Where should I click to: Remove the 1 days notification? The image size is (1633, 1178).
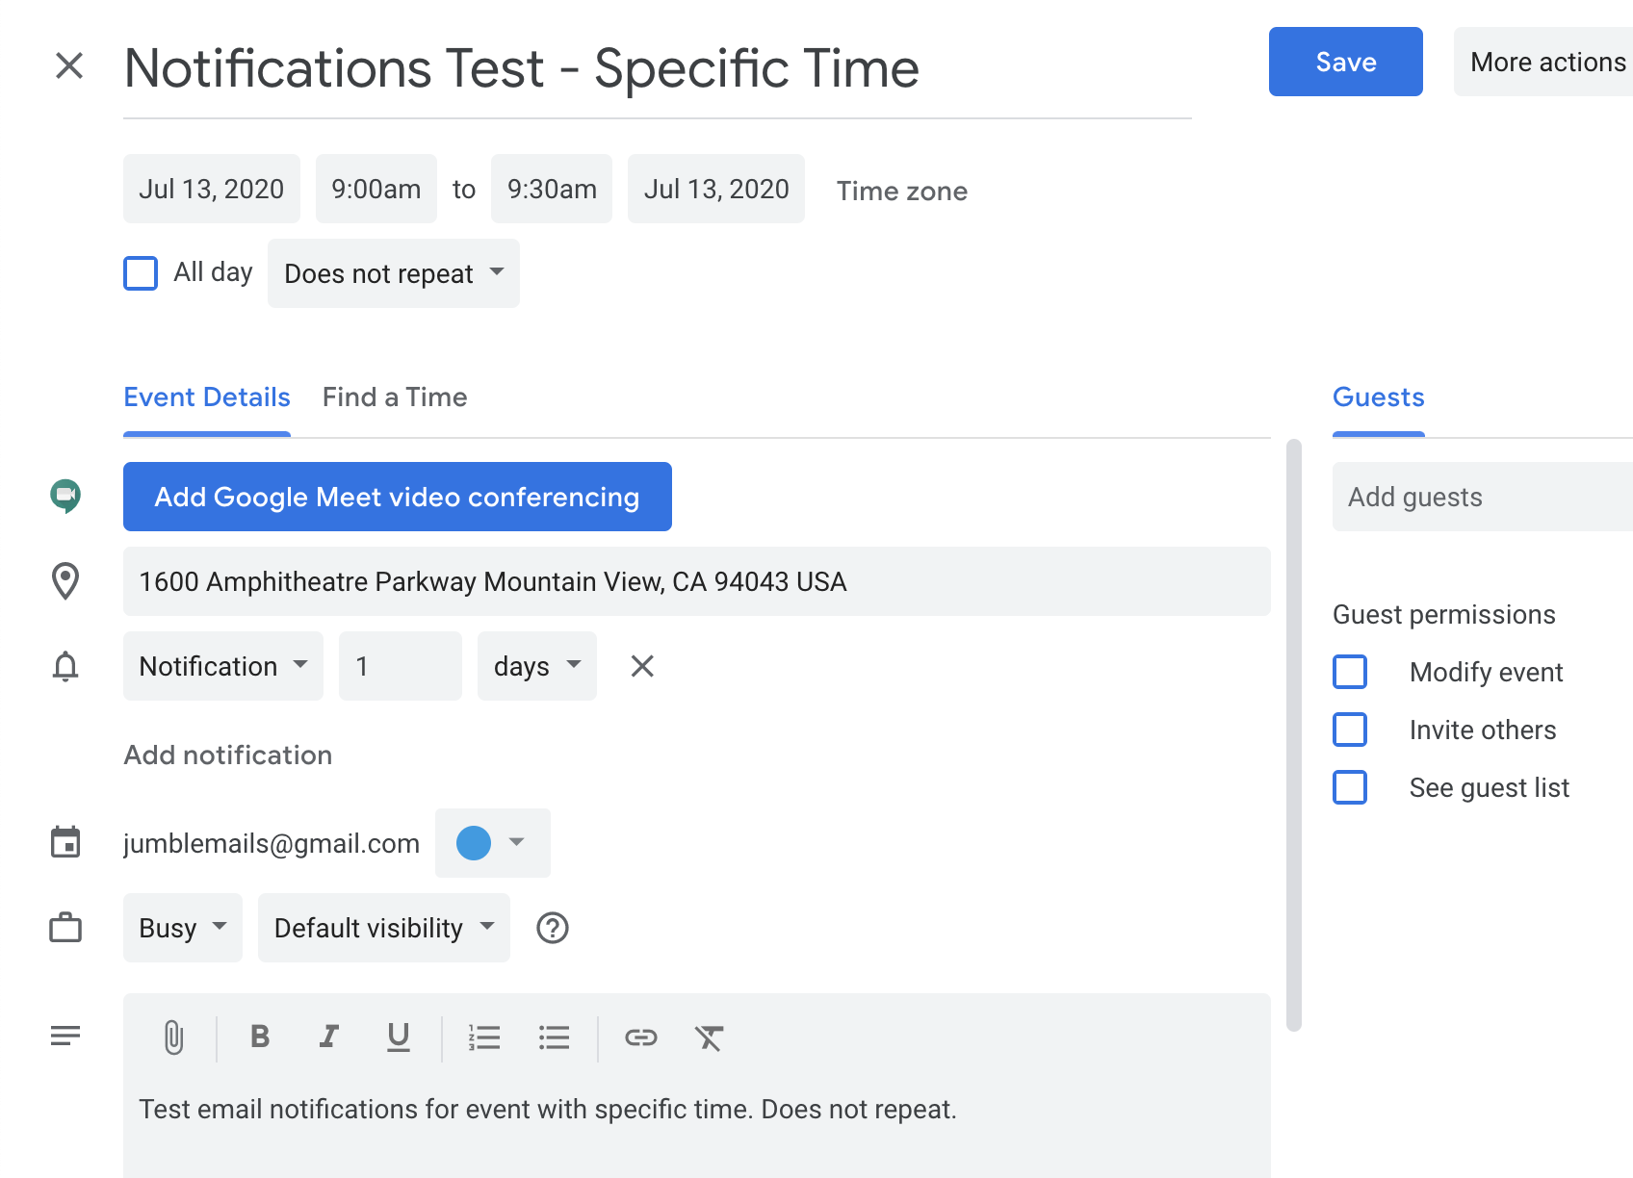point(642,666)
